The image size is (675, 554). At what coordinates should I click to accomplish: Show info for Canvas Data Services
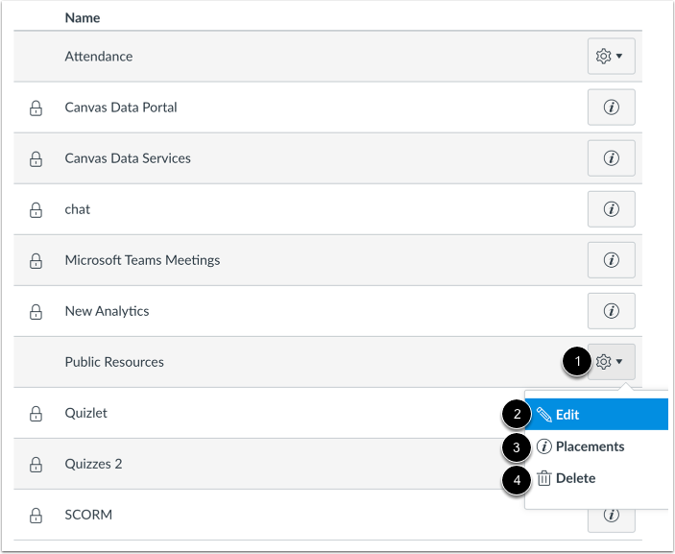point(611,158)
